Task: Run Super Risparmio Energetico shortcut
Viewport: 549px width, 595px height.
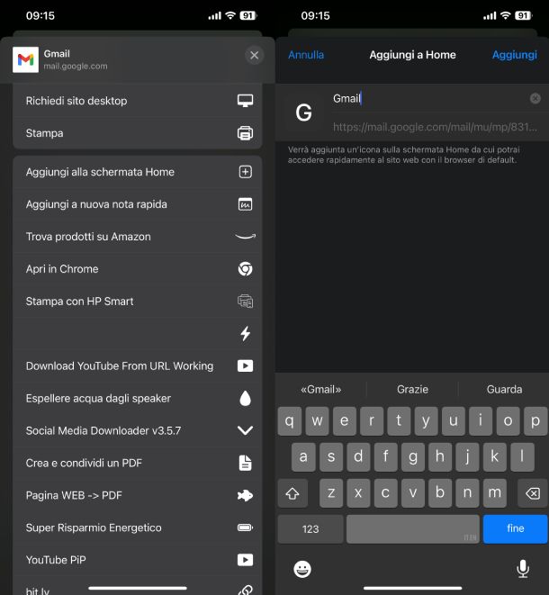Action: click(x=138, y=527)
